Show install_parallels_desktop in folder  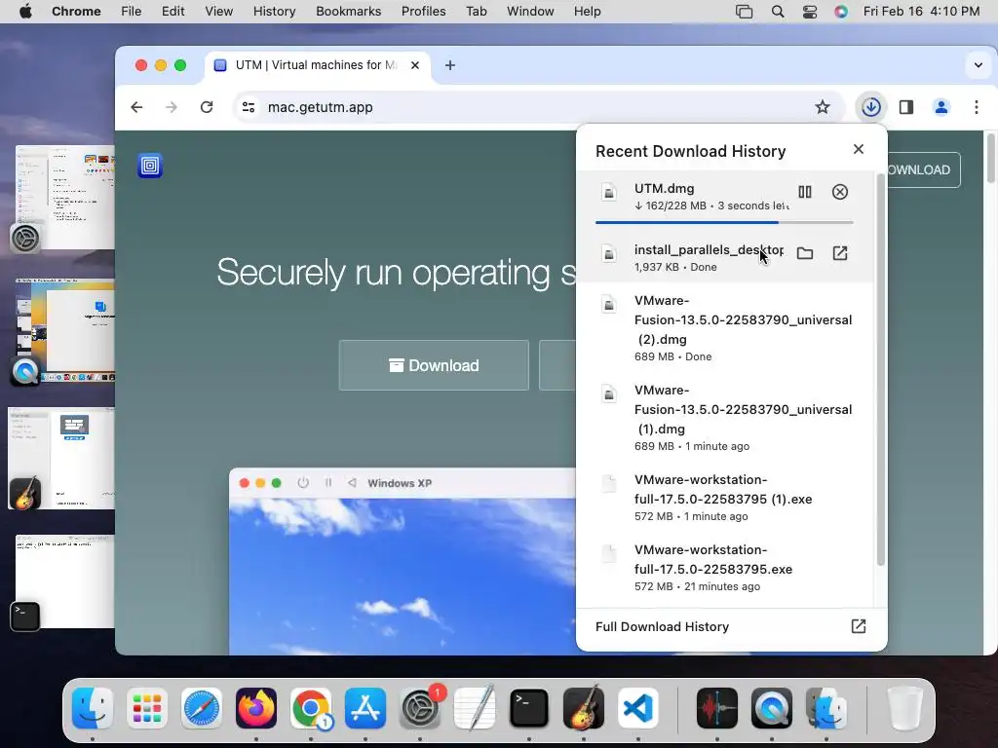(x=804, y=253)
